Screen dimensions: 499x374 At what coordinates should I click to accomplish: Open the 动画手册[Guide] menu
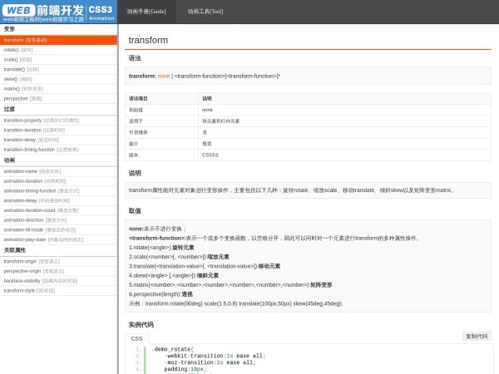coord(146,12)
